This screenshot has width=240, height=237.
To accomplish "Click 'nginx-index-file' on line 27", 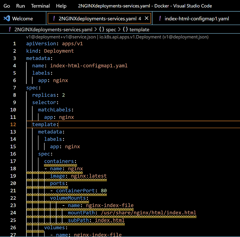I will 98,235.
